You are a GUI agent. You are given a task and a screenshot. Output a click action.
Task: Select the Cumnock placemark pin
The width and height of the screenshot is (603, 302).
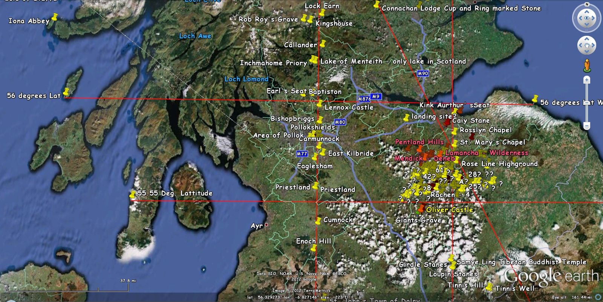(x=318, y=221)
